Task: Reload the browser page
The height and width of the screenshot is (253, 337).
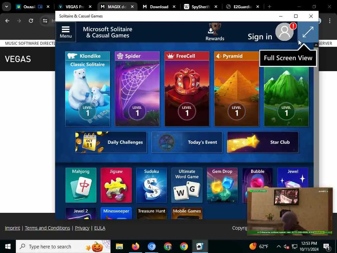Action: pyautogui.click(x=31, y=21)
